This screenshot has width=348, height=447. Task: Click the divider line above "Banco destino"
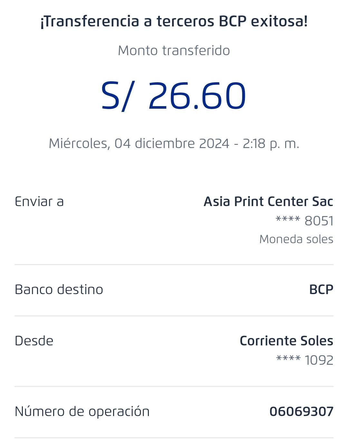pyautogui.click(x=174, y=265)
